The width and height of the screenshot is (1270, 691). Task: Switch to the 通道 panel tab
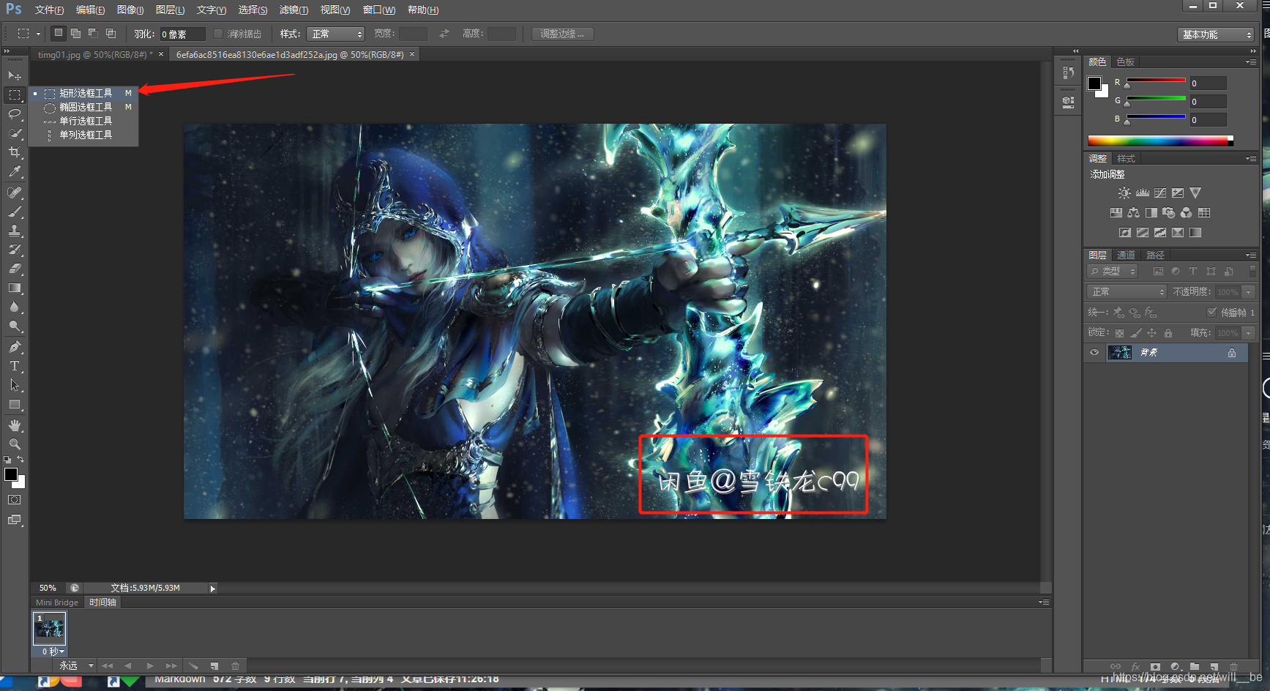tap(1126, 255)
